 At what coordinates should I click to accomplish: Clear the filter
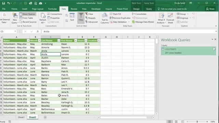click(89, 14)
